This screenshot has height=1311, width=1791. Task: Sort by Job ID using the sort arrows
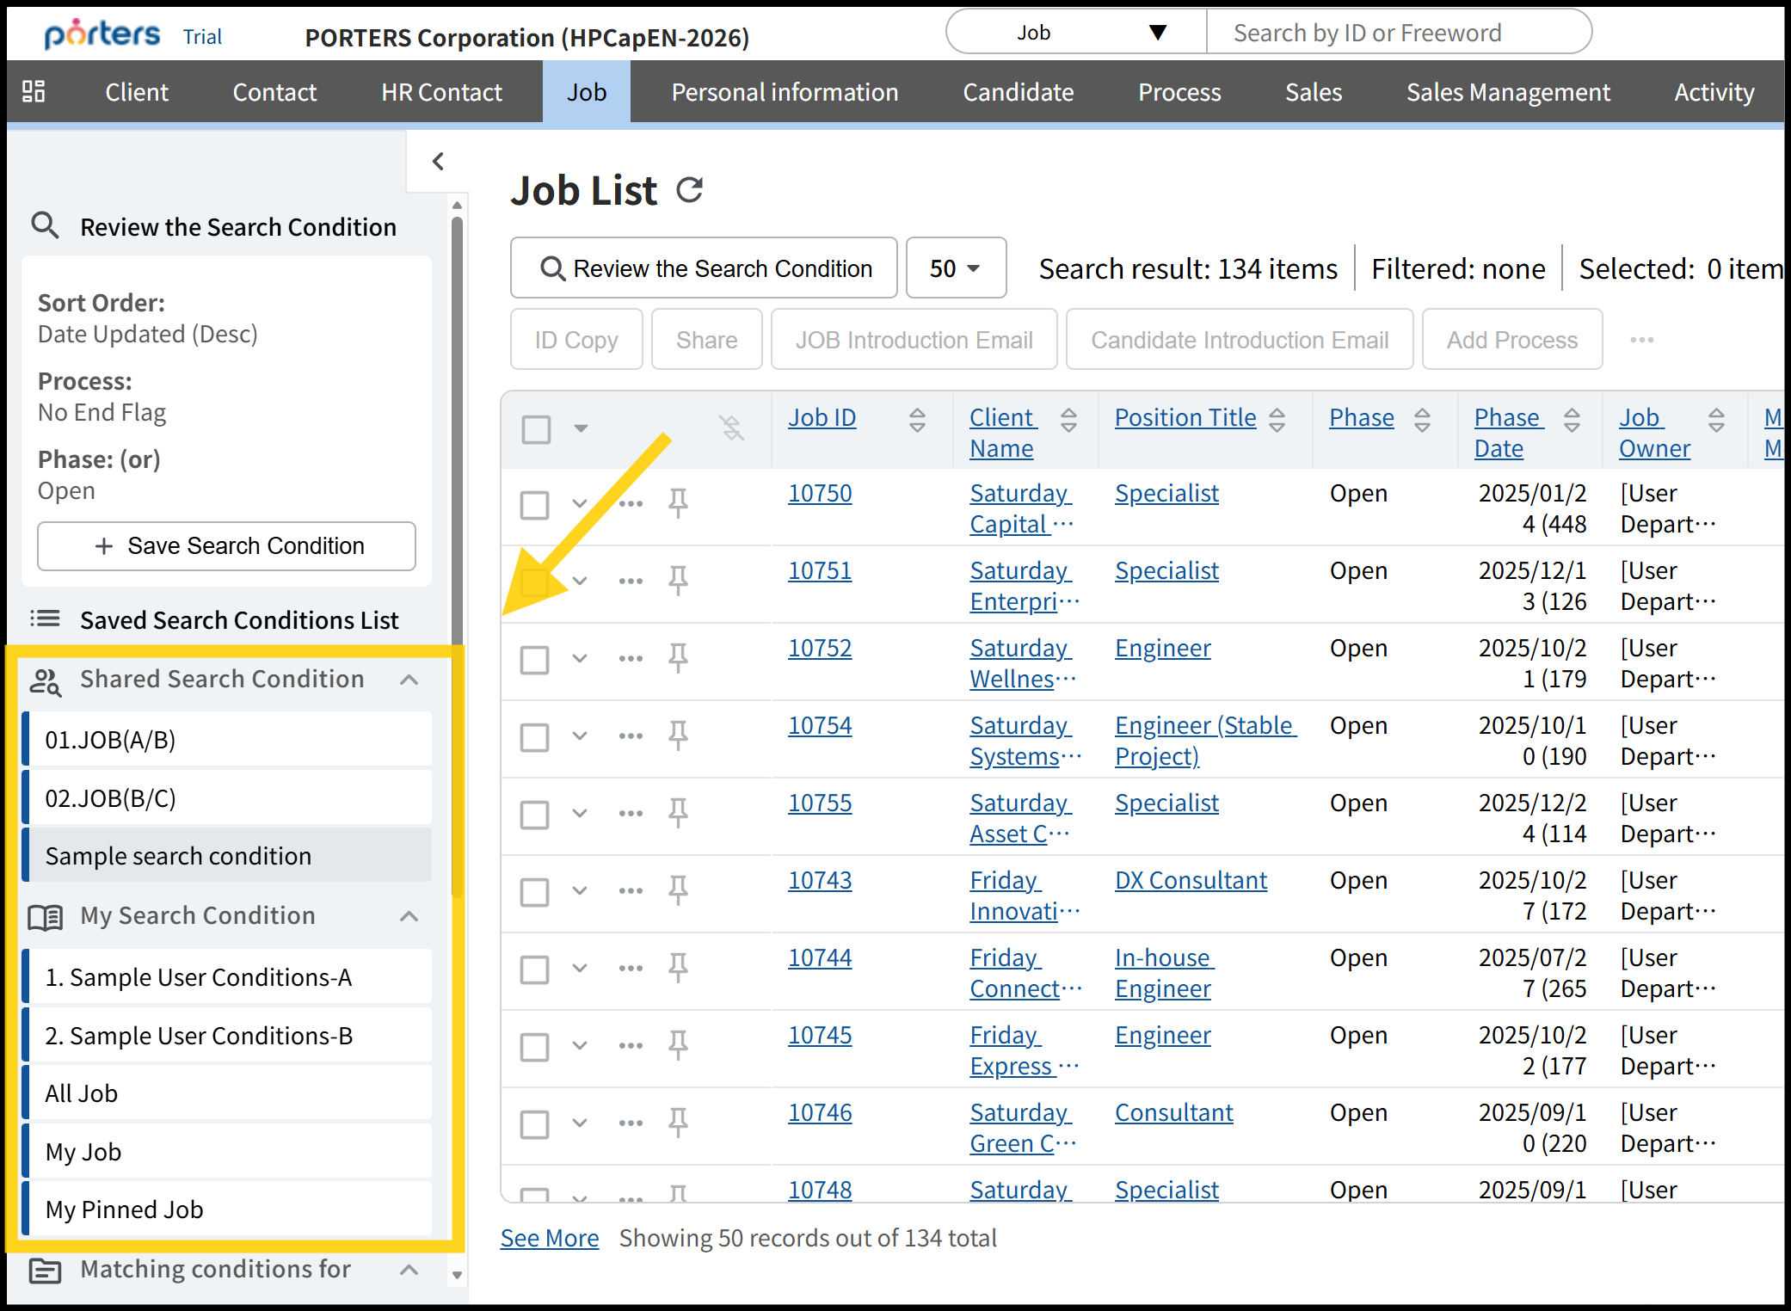(x=917, y=419)
